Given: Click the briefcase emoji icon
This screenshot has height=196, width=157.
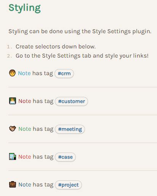Looking at the screenshot, I should pos(13,185).
